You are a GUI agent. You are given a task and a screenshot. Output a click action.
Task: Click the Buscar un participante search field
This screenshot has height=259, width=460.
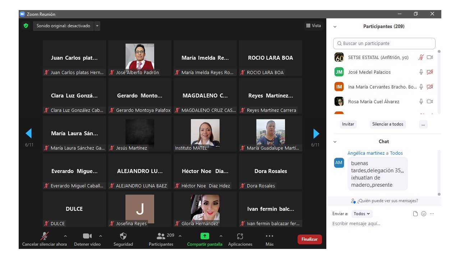(x=384, y=44)
